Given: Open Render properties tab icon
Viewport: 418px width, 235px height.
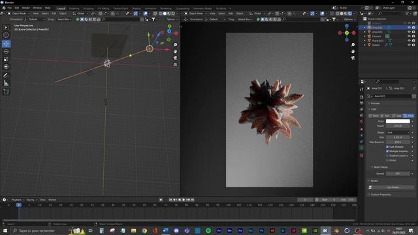Looking at the screenshot, I should (x=361, y=97).
